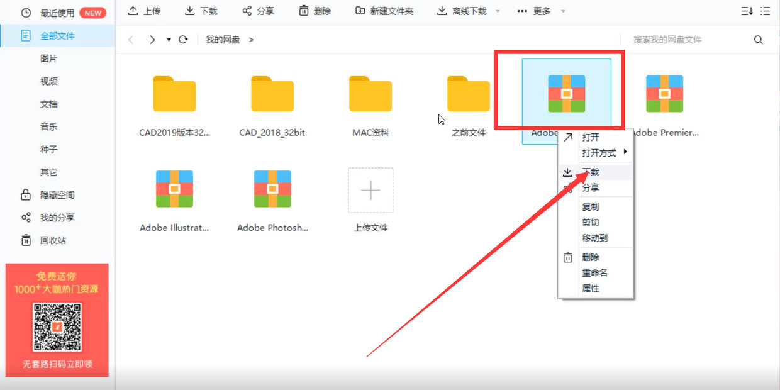Show the 视频 category
Viewport: 780px width, 390px height.
click(x=49, y=81)
